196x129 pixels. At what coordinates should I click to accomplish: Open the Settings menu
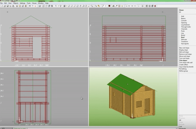23,3
